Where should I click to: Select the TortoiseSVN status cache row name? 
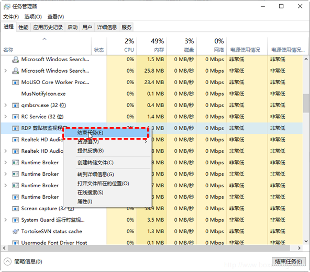point(51,231)
